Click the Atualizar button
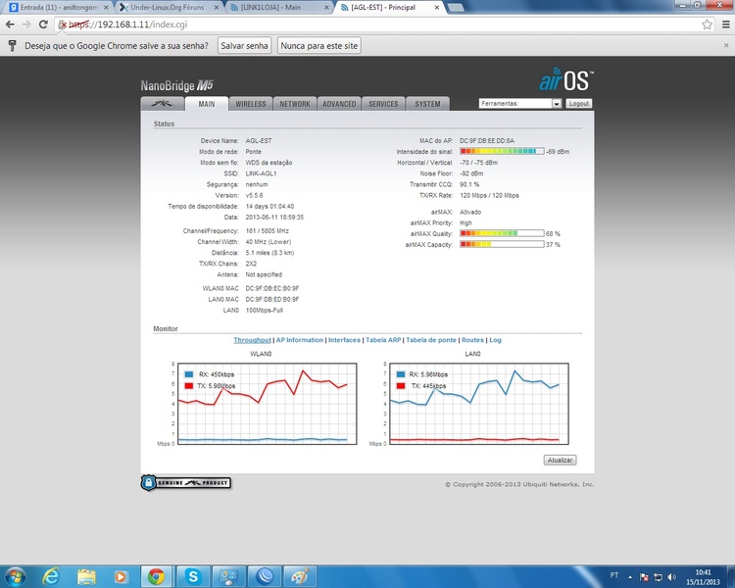Viewport: 735px width, 588px height. pyautogui.click(x=560, y=460)
